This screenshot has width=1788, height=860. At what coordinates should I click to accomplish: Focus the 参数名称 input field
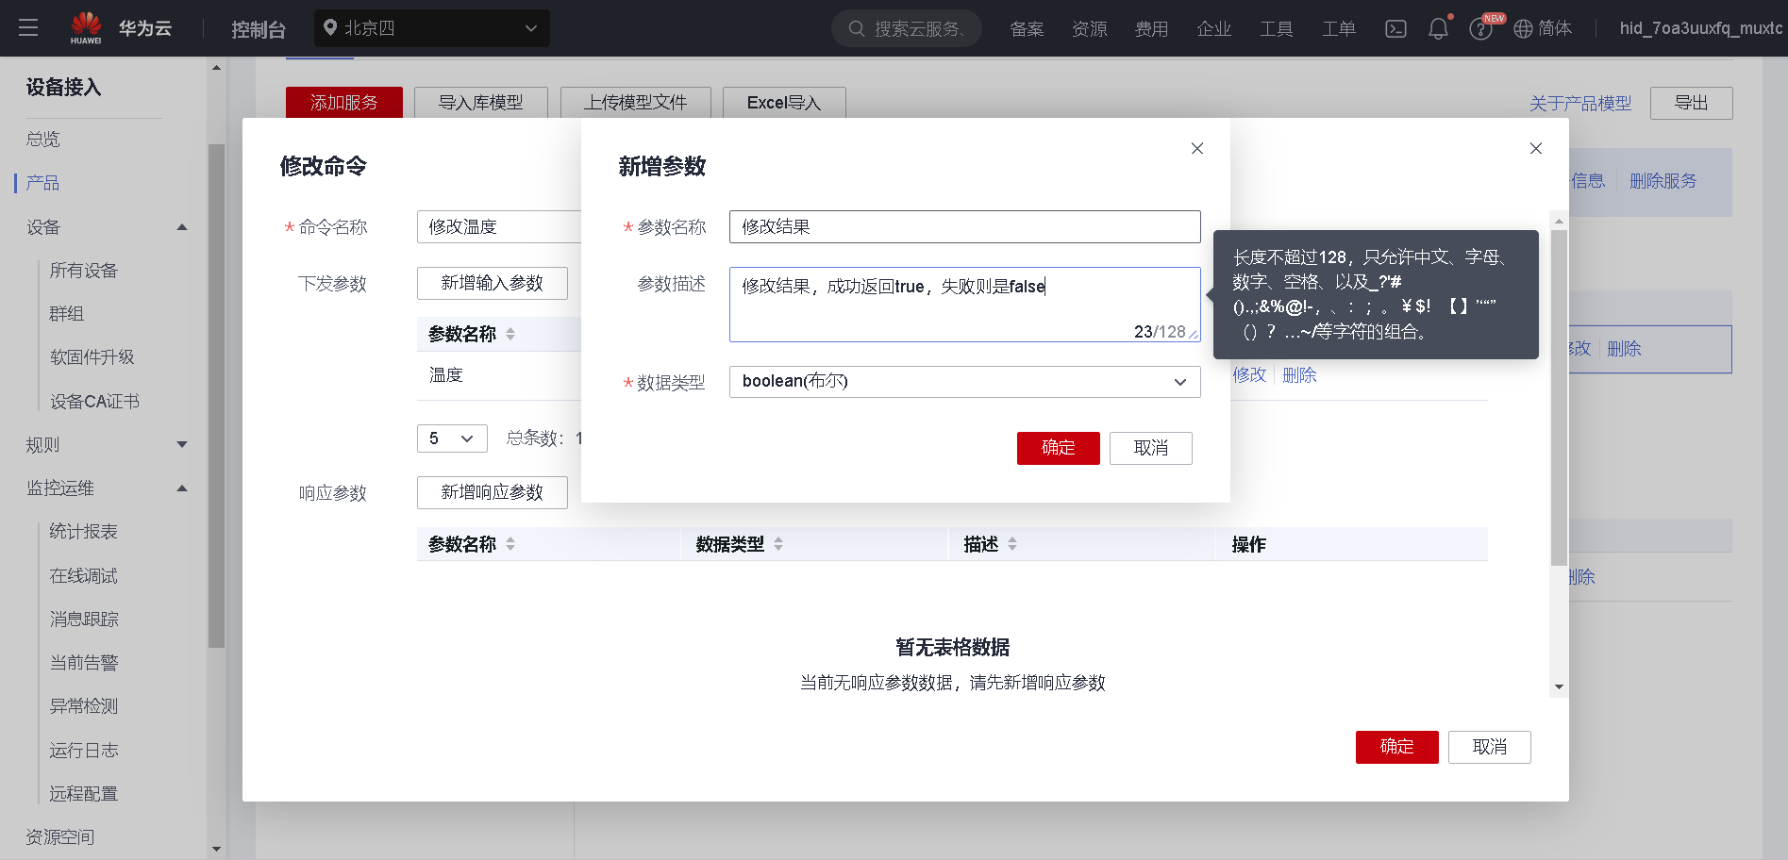pos(964,226)
